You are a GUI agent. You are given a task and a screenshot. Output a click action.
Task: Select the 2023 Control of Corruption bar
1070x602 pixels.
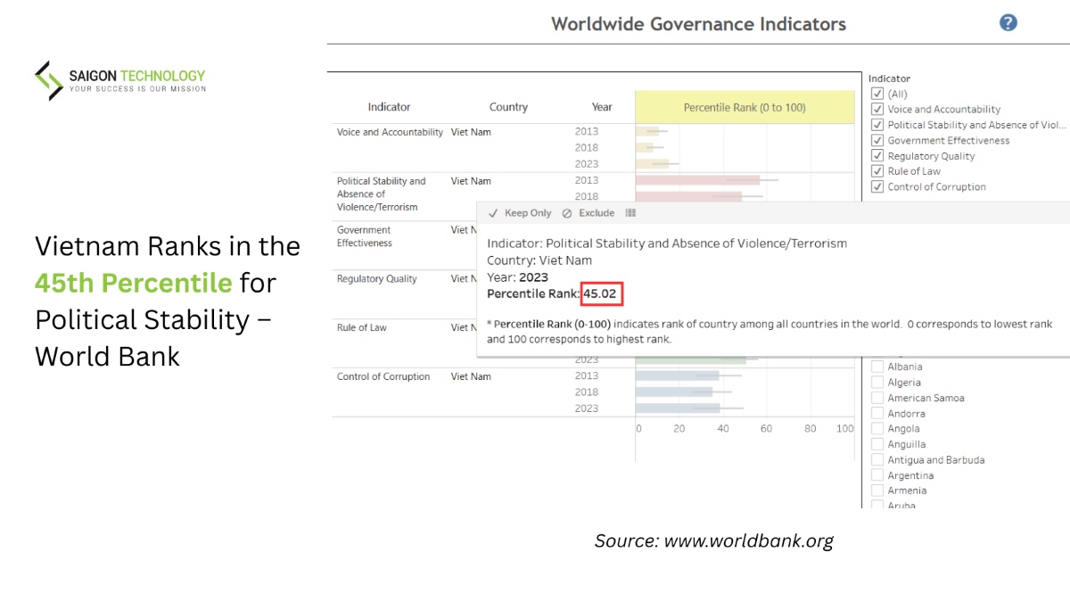click(678, 408)
